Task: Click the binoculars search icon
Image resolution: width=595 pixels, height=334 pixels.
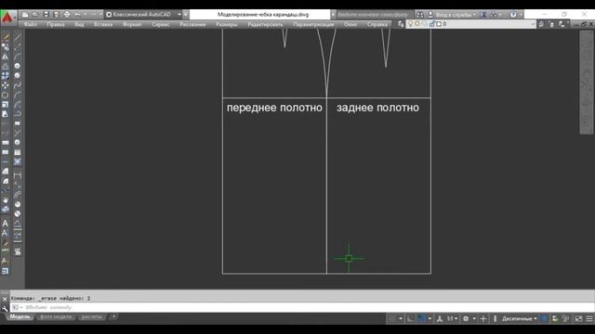Action: click(x=420, y=15)
